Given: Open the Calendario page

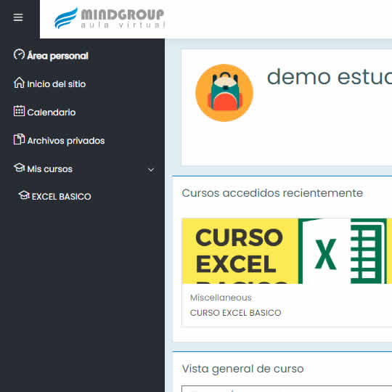Looking at the screenshot, I should coord(52,113).
